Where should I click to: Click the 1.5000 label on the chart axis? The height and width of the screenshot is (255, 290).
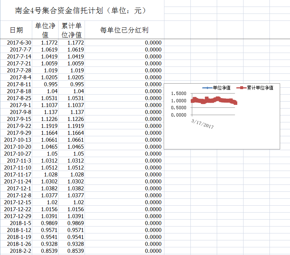pos(179,94)
